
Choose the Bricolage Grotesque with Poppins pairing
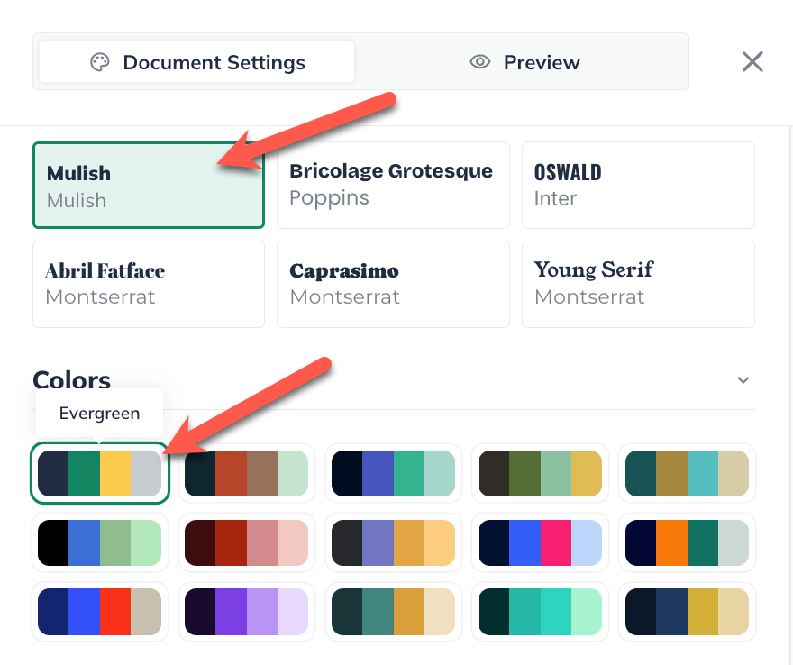click(393, 185)
